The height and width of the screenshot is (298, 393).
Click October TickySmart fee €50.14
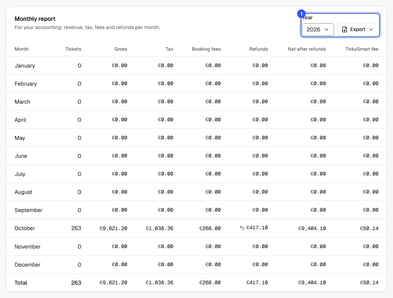point(369,228)
